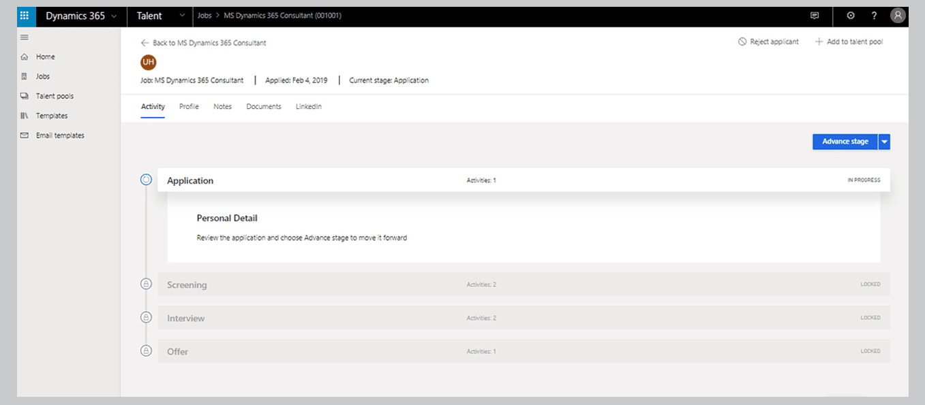The height and width of the screenshot is (405, 925).
Task: Click the Email templates envelope icon
Action: [25, 135]
